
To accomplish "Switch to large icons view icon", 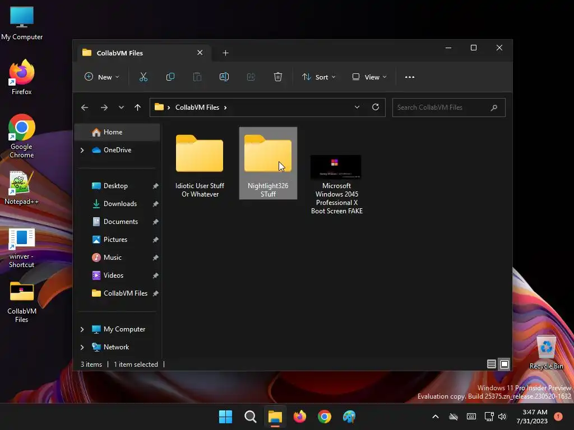I will coord(504,364).
